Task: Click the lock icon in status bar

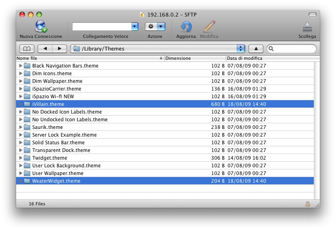Action: [x=308, y=204]
